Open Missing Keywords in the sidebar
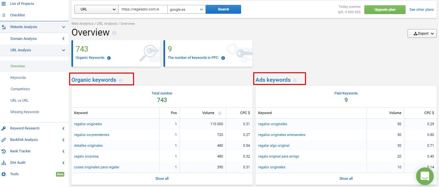Image resolution: width=439 pixels, height=187 pixels. pos(25,112)
